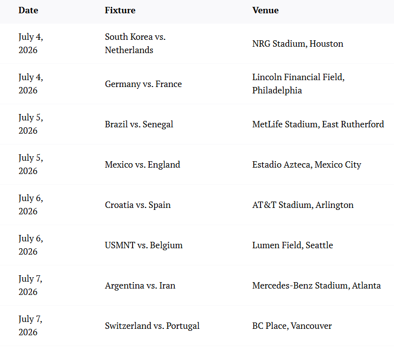Select the Brazil vs. Senegal fixture
This screenshot has height=349, width=394.
pos(139,124)
